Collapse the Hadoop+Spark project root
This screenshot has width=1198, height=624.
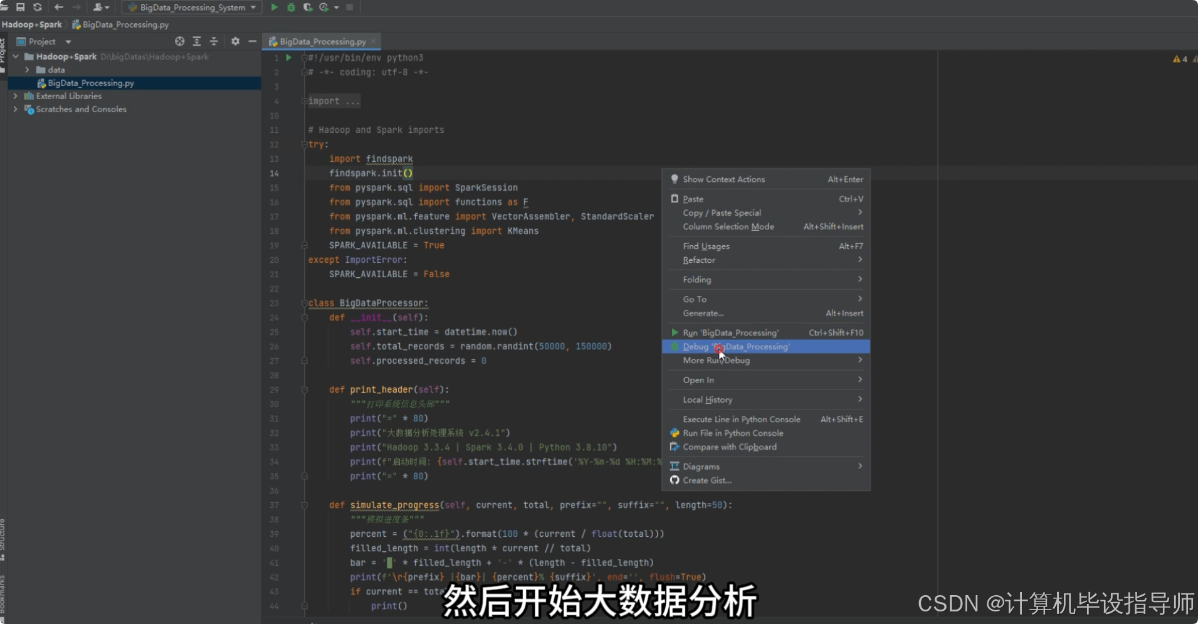point(16,56)
